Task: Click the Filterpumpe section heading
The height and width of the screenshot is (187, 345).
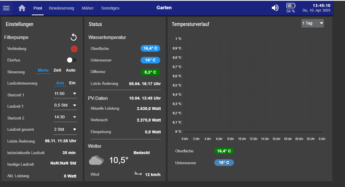Action: [x=16, y=37]
